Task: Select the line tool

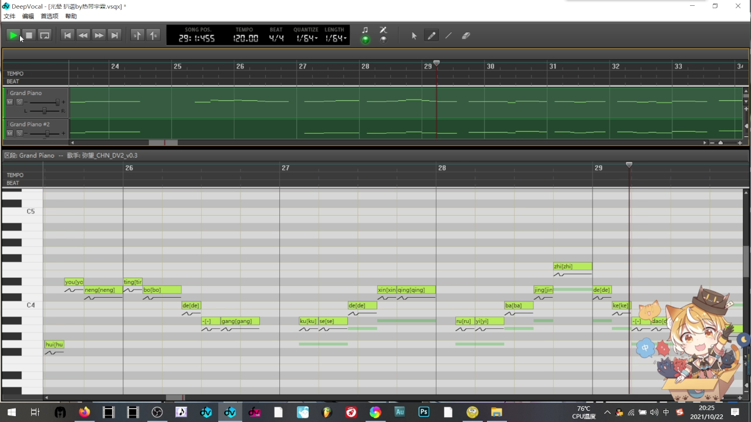Action: [x=448, y=36]
